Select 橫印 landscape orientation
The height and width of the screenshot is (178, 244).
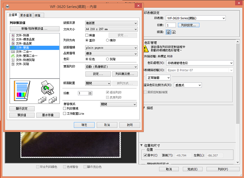(x=107, y=40)
